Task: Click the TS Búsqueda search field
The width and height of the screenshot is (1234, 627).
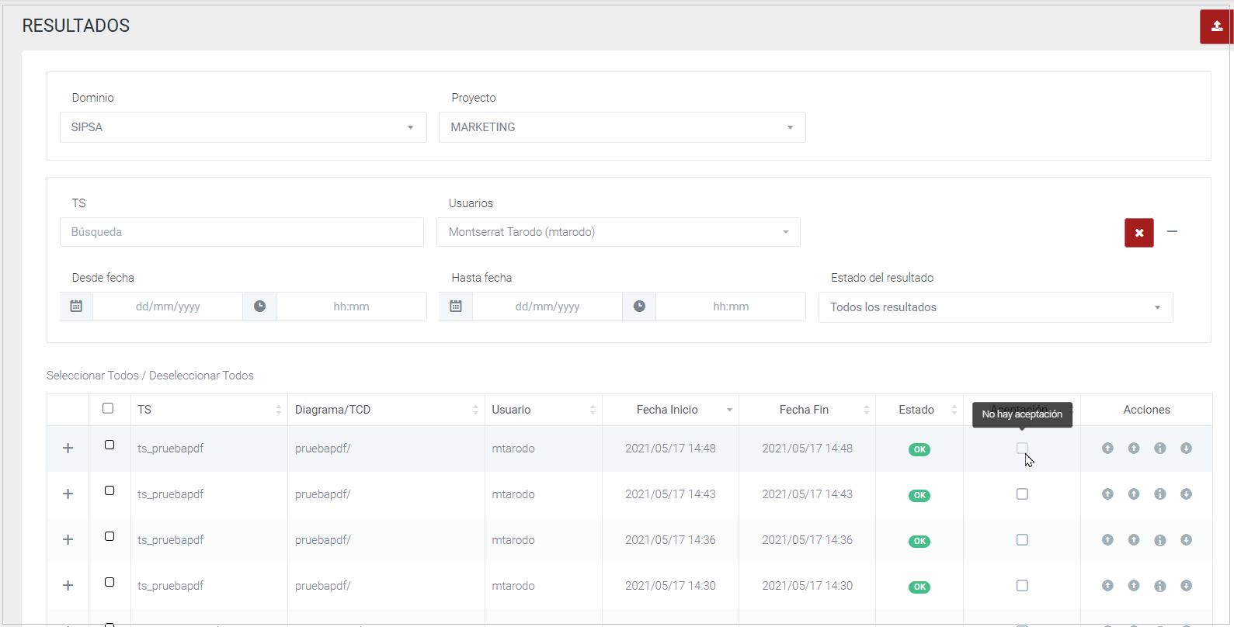Action: [242, 232]
